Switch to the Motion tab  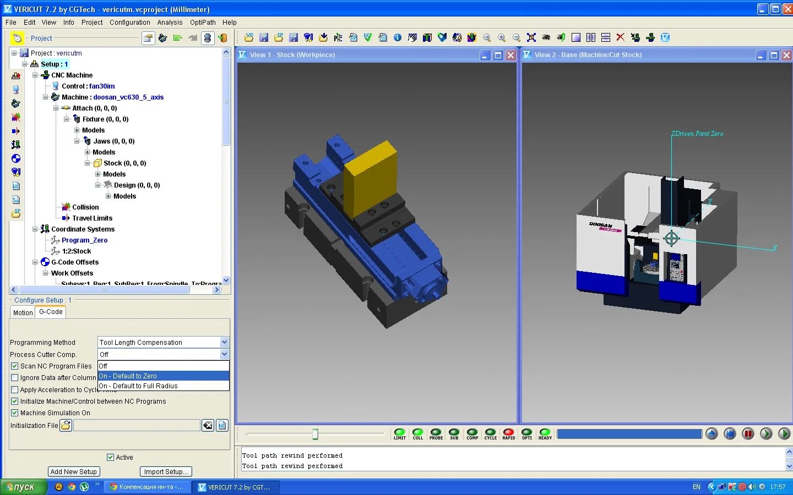(x=23, y=312)
